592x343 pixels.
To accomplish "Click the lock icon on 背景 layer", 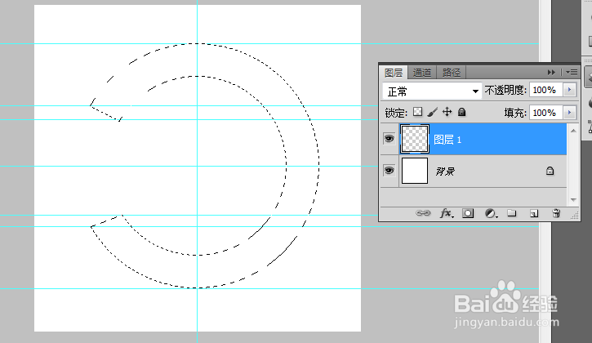I will pos(550,171).
